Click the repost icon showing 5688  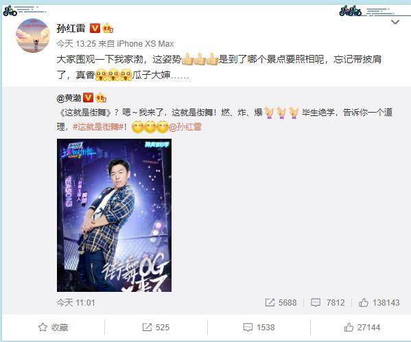(281, 302)
